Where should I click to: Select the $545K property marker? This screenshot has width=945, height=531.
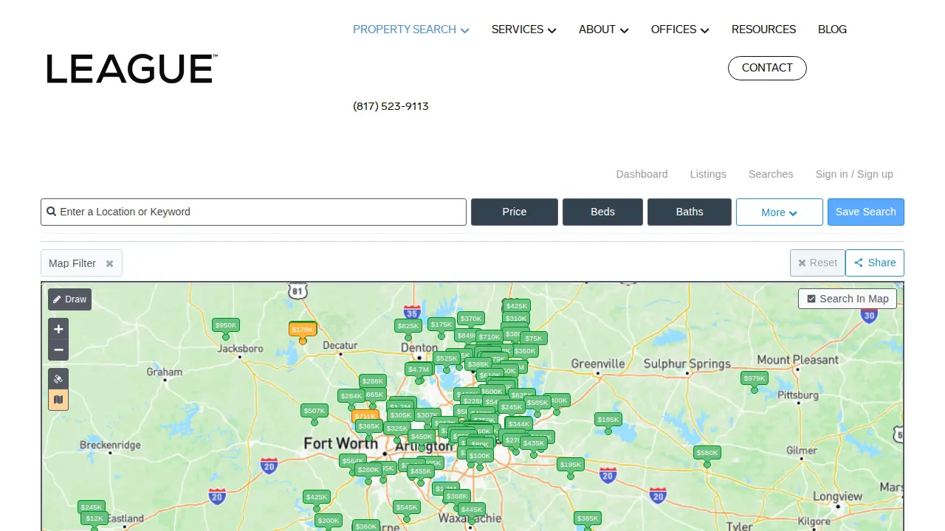[x=407, y=507]
